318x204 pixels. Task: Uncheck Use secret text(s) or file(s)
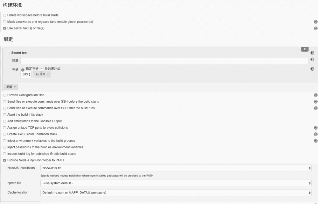[4, 29]
